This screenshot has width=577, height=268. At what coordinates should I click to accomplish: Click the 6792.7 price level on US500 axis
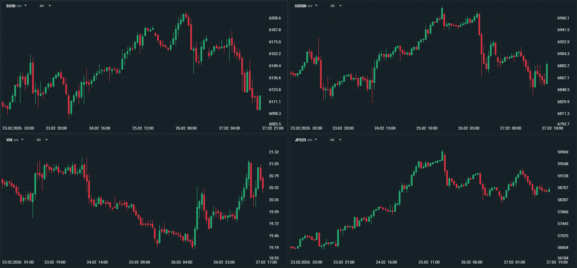[x=563, y=124]
